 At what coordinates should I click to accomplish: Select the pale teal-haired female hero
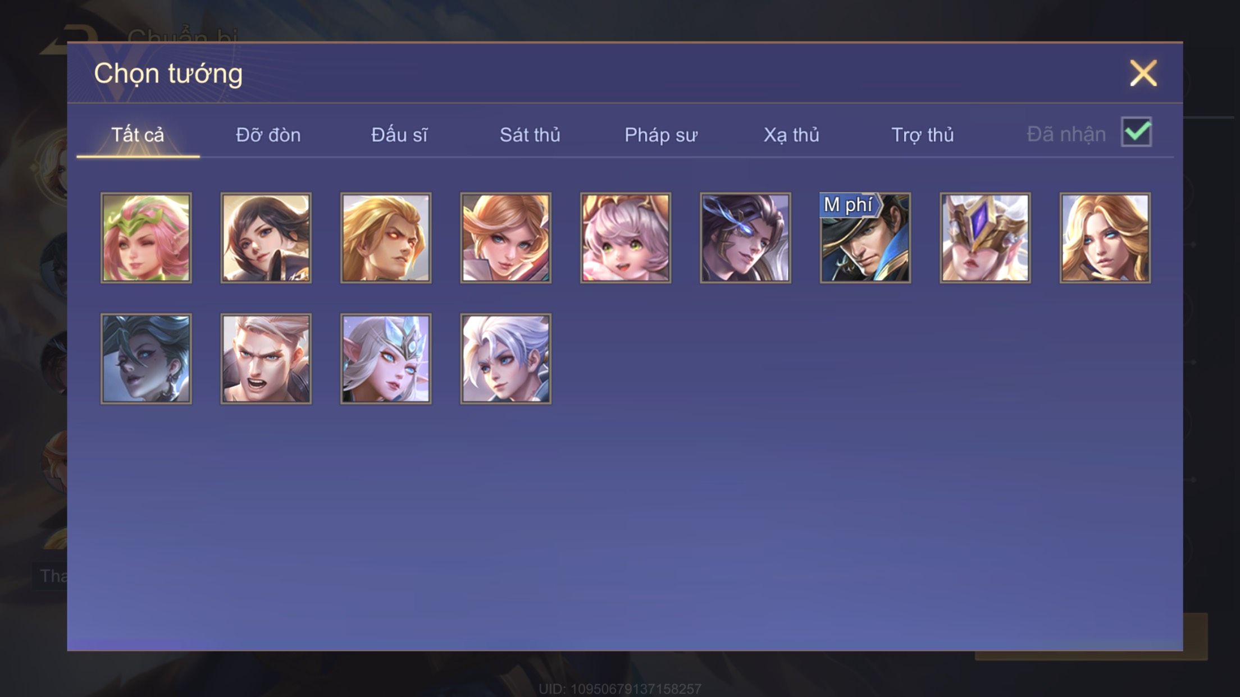pyautogui.click(x=146, y=359)
